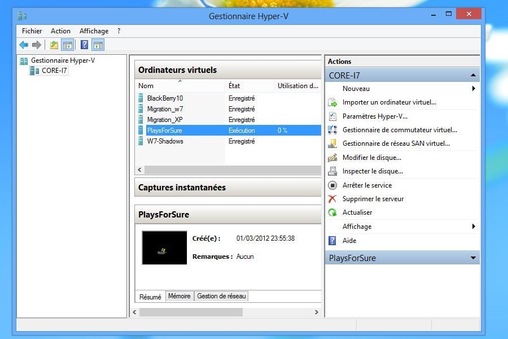
Task: Switch to the Gestion de réseau tab
Action: tap(221, 296)
